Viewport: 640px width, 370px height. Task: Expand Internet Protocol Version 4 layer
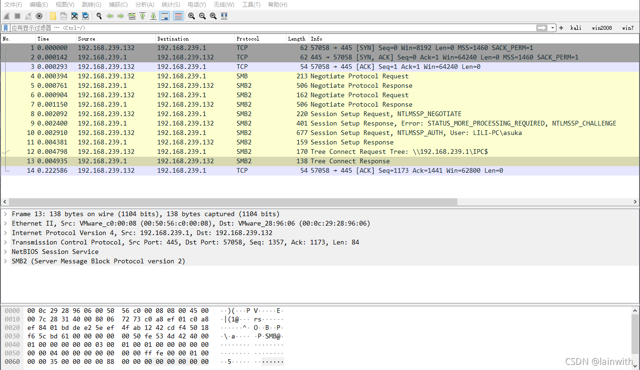click(x=5, y=233)
